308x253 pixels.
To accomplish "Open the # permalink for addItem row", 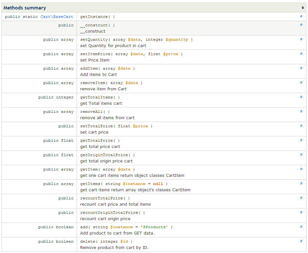I will coord(301,68).
